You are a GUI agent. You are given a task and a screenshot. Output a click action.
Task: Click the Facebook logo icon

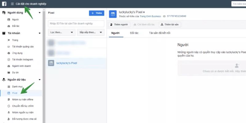[4, 4]
